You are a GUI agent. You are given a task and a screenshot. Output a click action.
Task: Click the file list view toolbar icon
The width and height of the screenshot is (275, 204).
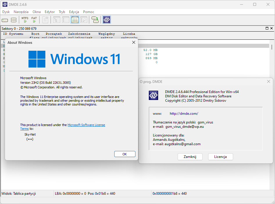(66, 20)
